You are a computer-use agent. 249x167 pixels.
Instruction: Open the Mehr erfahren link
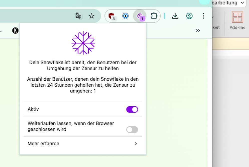click(x=43, y=144)
